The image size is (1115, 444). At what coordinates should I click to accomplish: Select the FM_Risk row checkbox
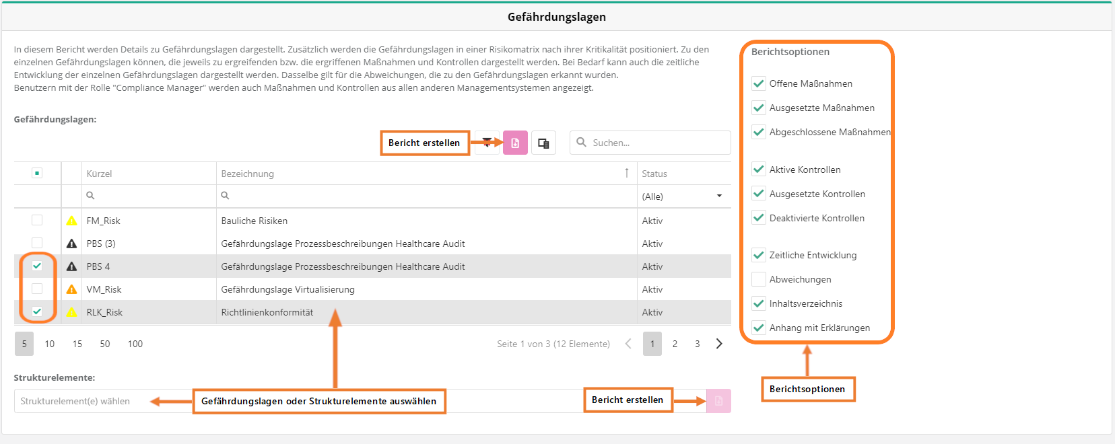point(37,220)
